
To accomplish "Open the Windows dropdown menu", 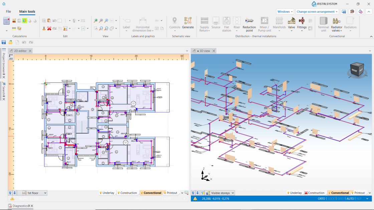I will [285, 11].
